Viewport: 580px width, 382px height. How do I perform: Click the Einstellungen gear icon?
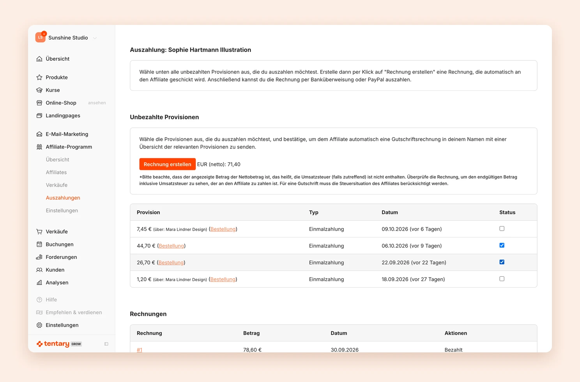(39, 325)
